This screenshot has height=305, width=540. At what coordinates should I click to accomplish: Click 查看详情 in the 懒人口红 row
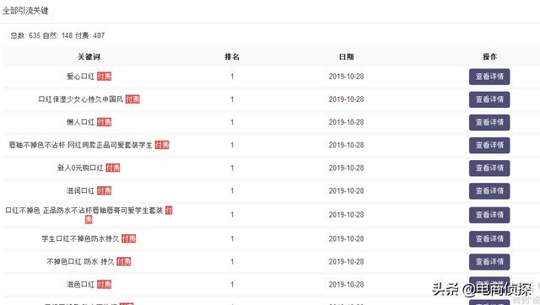[x=489, y=122]
